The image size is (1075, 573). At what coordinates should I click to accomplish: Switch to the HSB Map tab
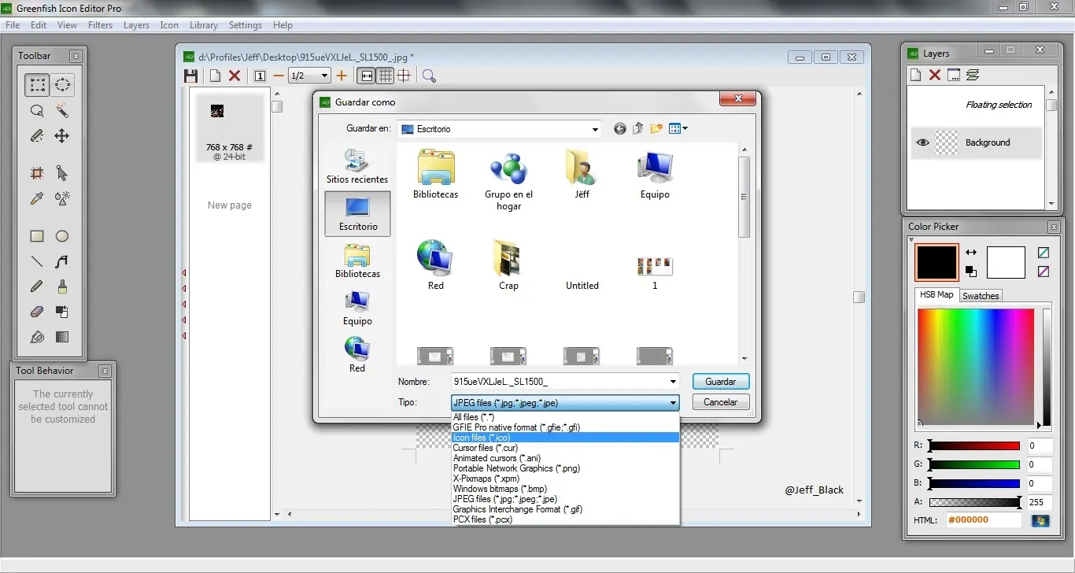tap(936, 295)
